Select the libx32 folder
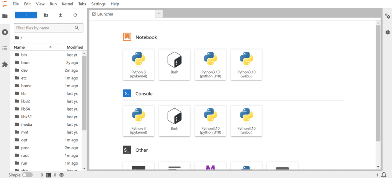The image size is (392, 178). point(46,117)
